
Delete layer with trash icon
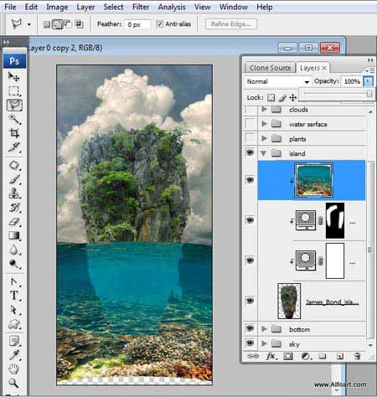point(357,356)
